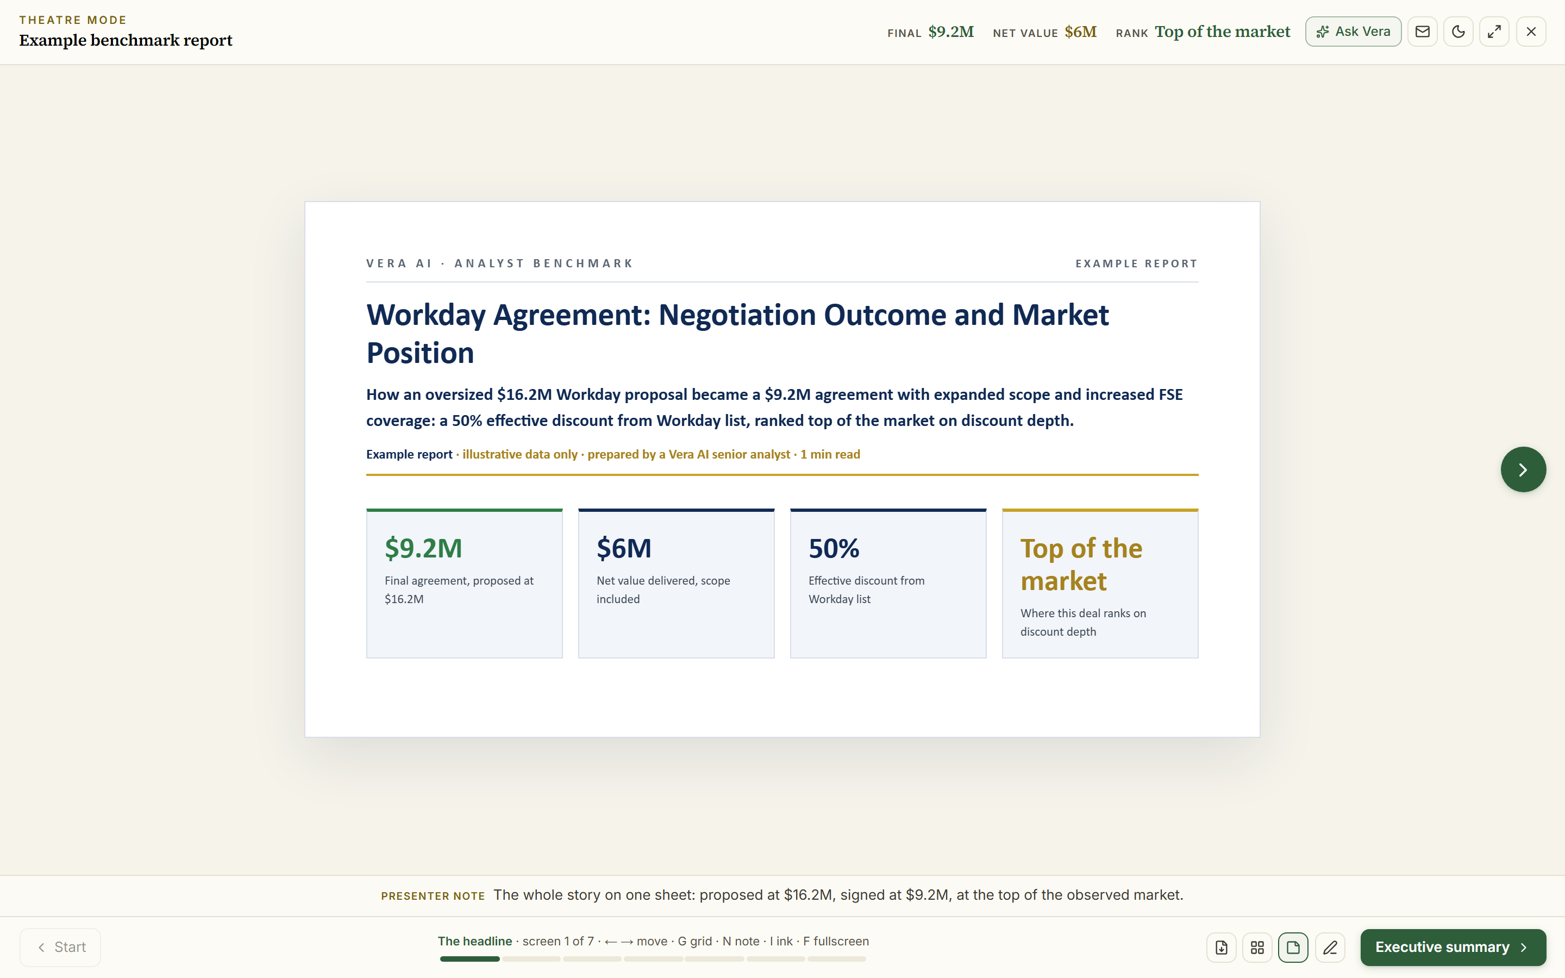Click 'The headline' screen label
The width and height of the screenshot is (1565, 978).
tap(475, 941)
